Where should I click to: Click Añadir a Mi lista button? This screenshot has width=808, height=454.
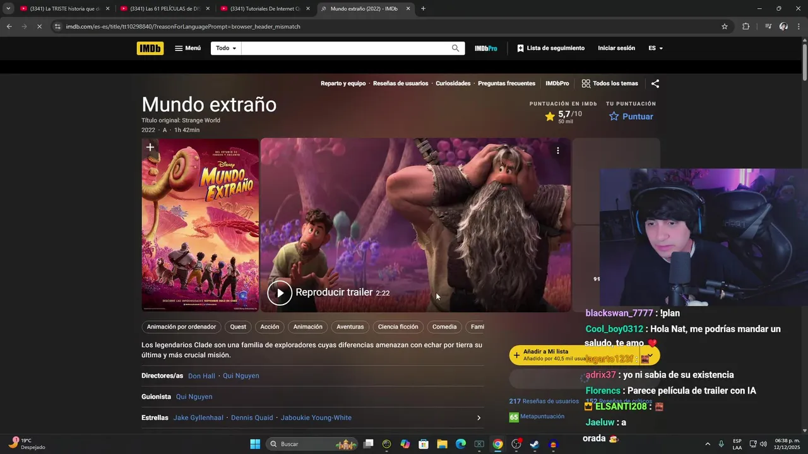click(573, 355)
